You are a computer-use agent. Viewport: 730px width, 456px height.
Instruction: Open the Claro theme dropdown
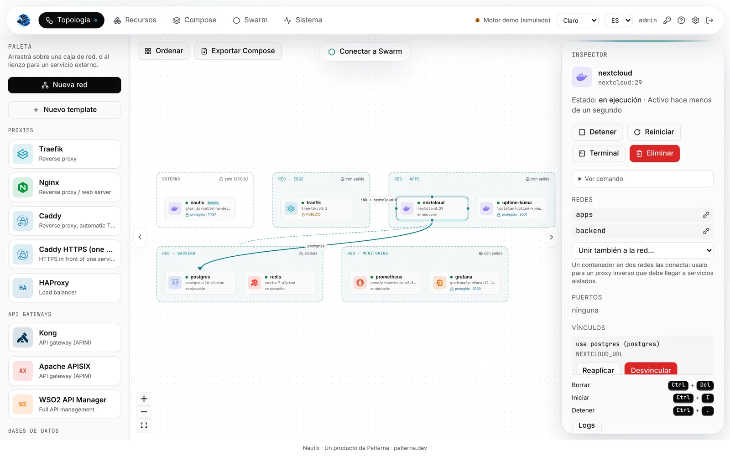[x=578, y=21]
